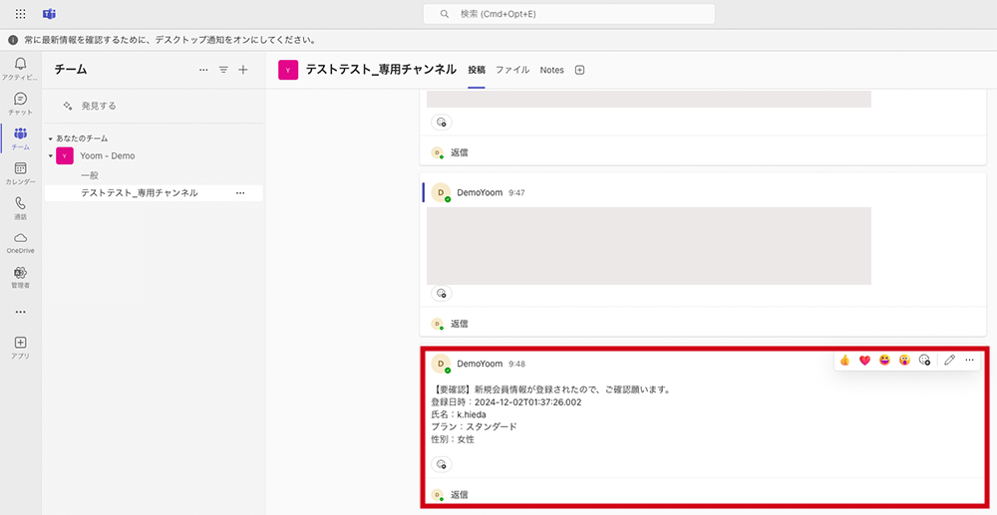
Task: Add reaction below the 9:48 message
Action: tap(442, 464)
